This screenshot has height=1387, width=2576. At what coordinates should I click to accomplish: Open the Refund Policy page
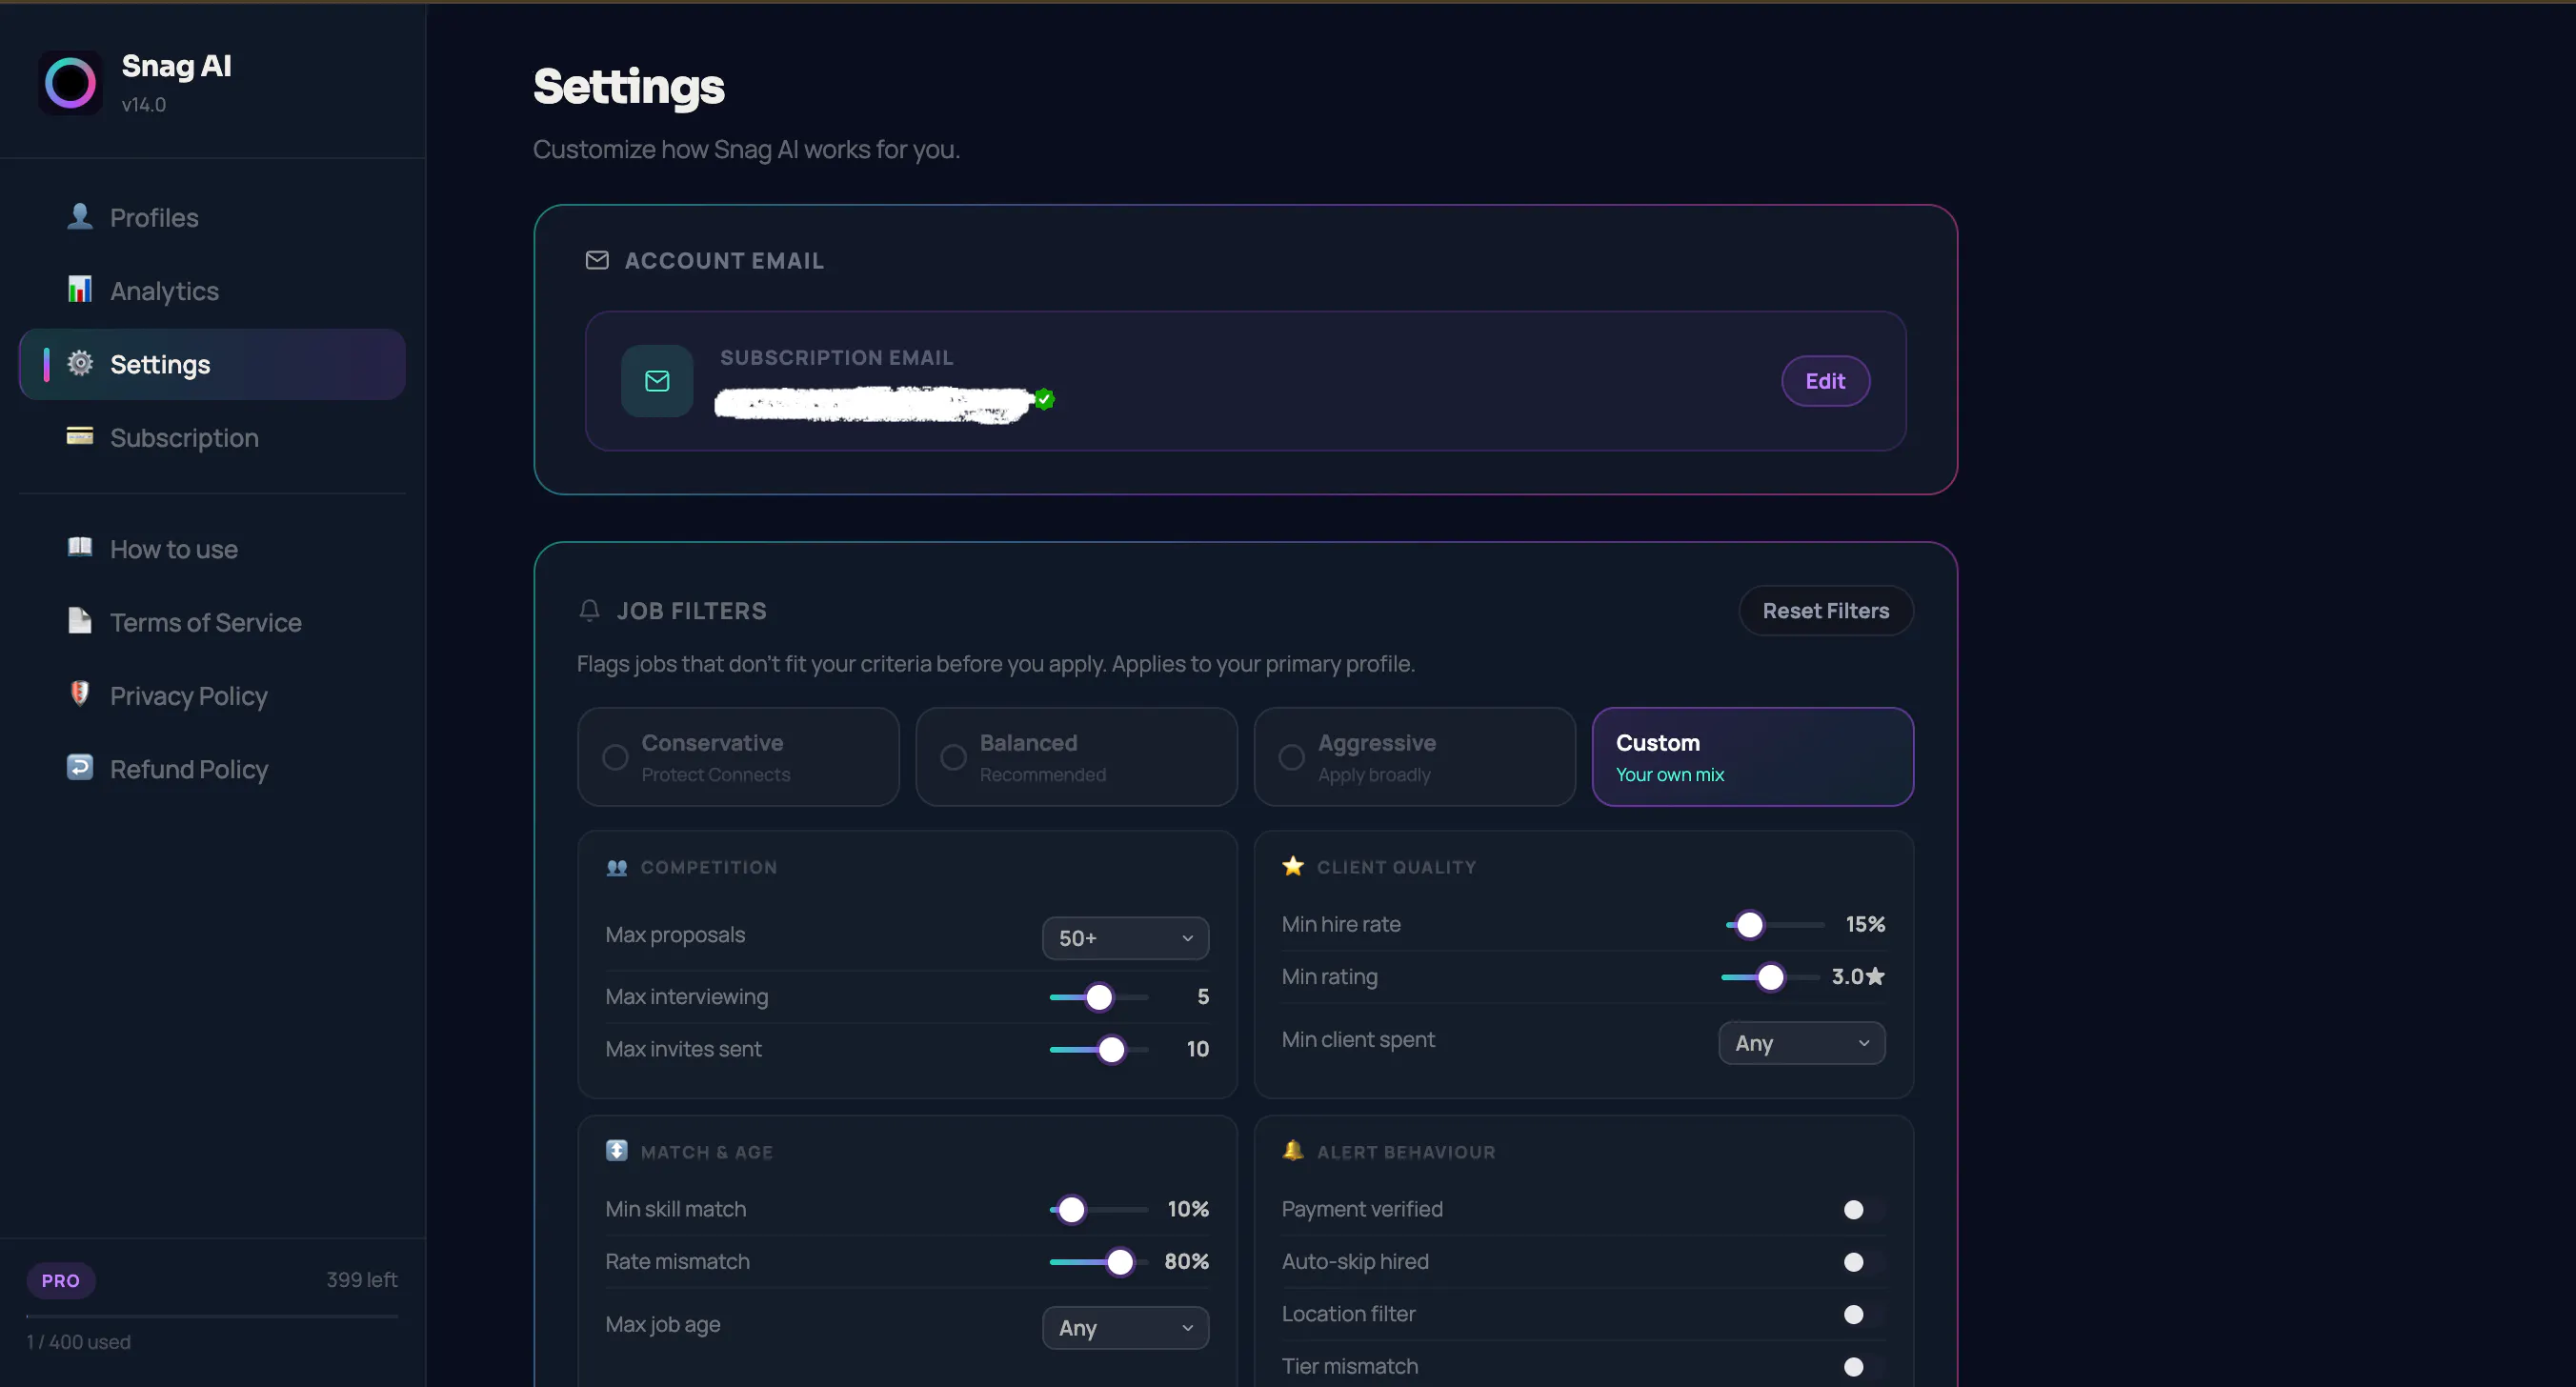pos(212,768)
